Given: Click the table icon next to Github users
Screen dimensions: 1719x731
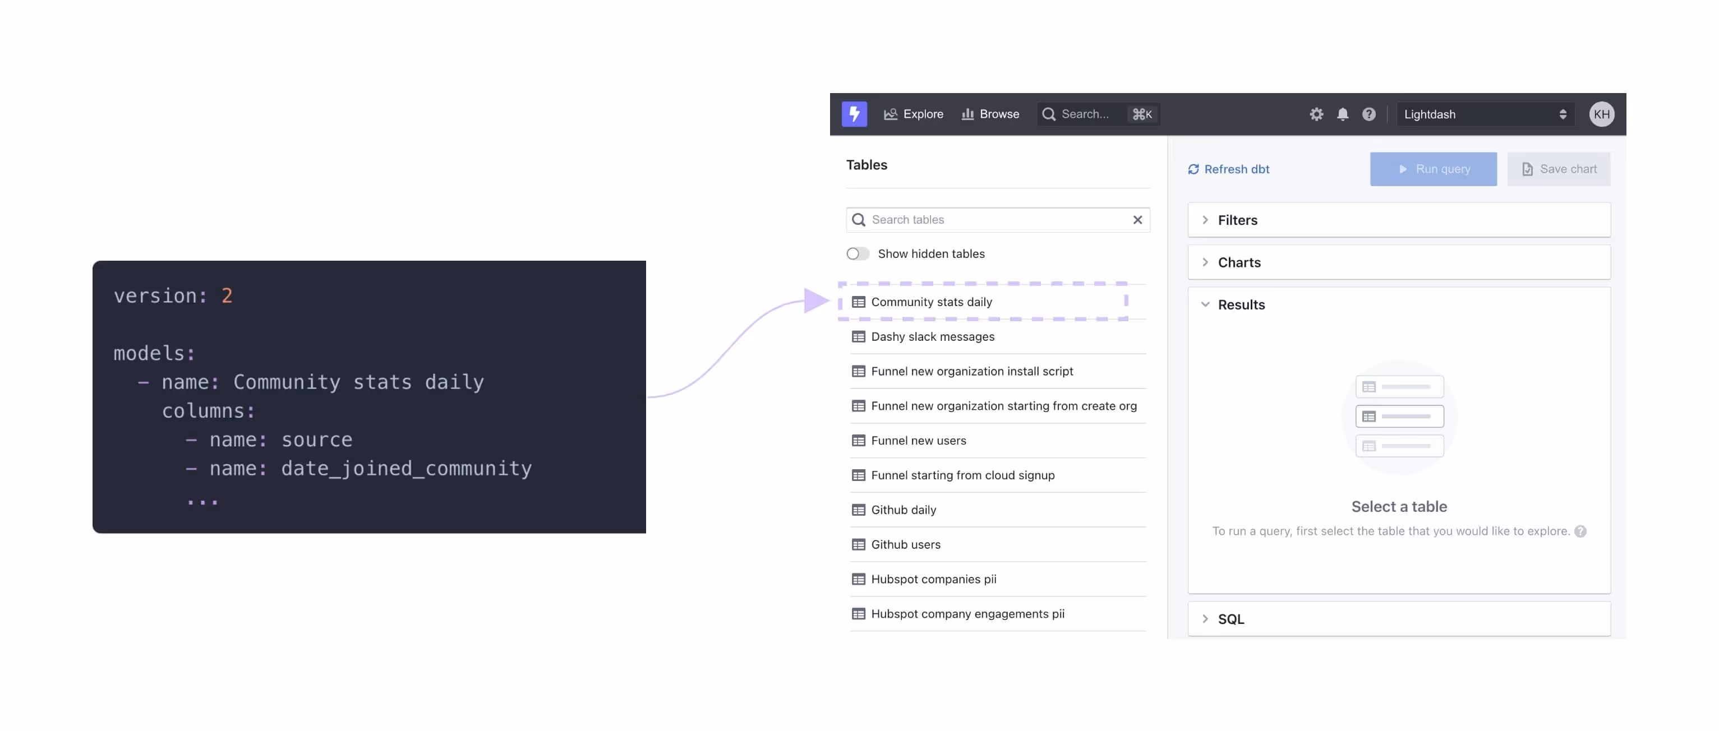Looking at the screenshot, I should pyautogui.click(x=858, y=544).
